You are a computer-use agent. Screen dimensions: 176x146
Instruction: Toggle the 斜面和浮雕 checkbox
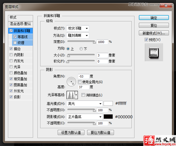point(11,31)
